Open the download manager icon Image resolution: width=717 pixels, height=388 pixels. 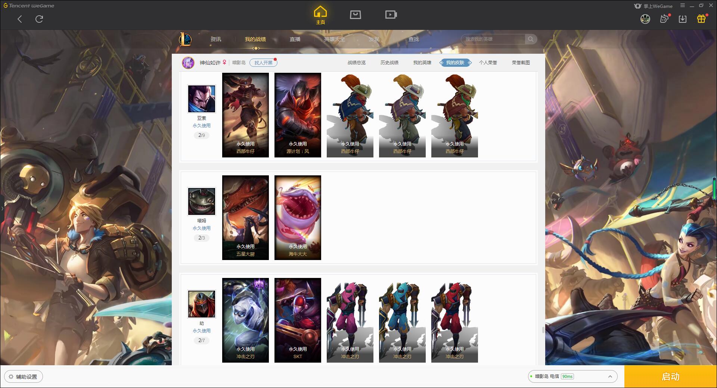683,19
